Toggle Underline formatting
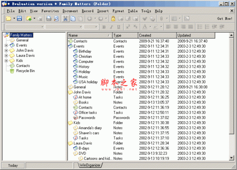This screenshot has height=170, width=237. click(x=118, y=27)
